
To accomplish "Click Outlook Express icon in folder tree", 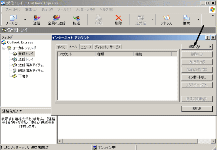I will click(4, 42).
